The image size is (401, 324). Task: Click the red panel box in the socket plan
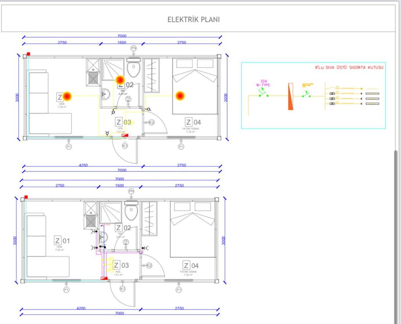pos(104,278)
